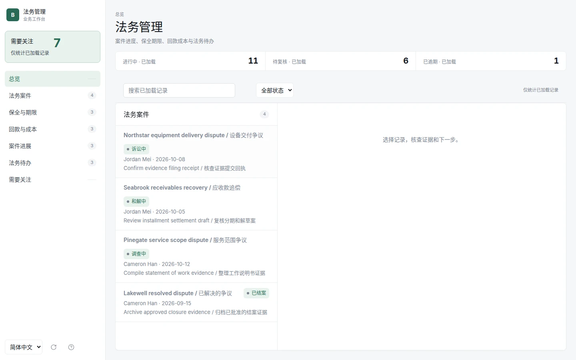Viewport: 576px width, 360px height.
Task: Click 'Review installment settlement draft' text
Action: [166, 220]
